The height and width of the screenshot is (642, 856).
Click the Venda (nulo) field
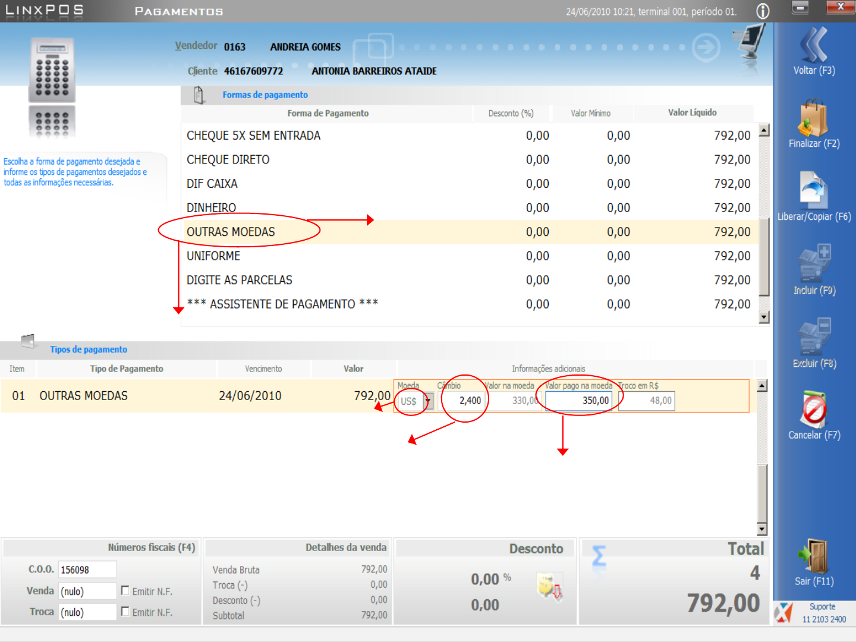87,591
